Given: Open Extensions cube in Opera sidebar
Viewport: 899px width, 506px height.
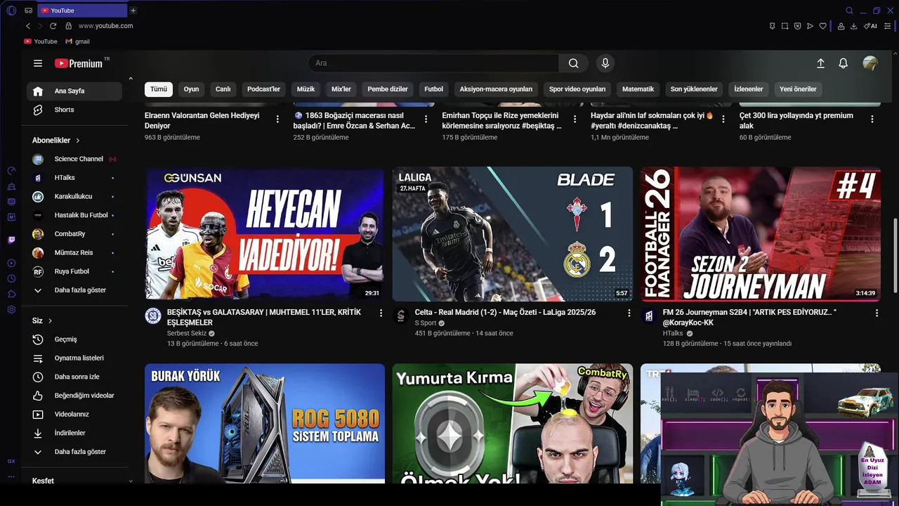Looking at the screenshot, I should (x=11, y=294).
